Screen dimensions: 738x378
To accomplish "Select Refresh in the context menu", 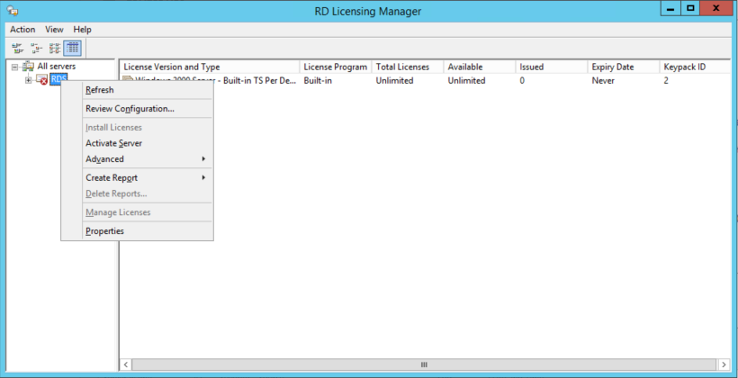I will pyautogui.click(x=99, y=90).
